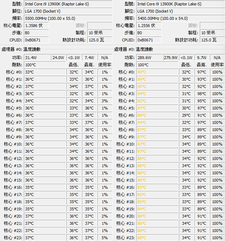225x241 pixels.
Task: Click left panel core #23 usage 5%
Action: 105,238
